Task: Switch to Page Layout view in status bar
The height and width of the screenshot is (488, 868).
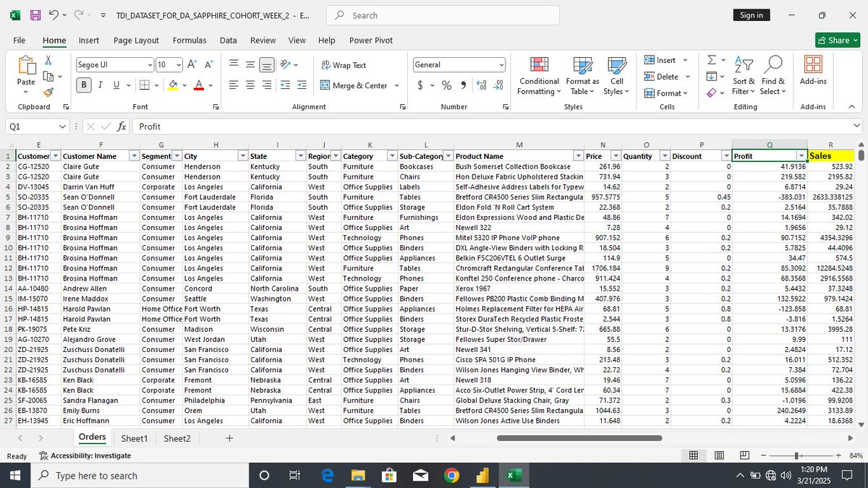Action: (x=719, y=455)
